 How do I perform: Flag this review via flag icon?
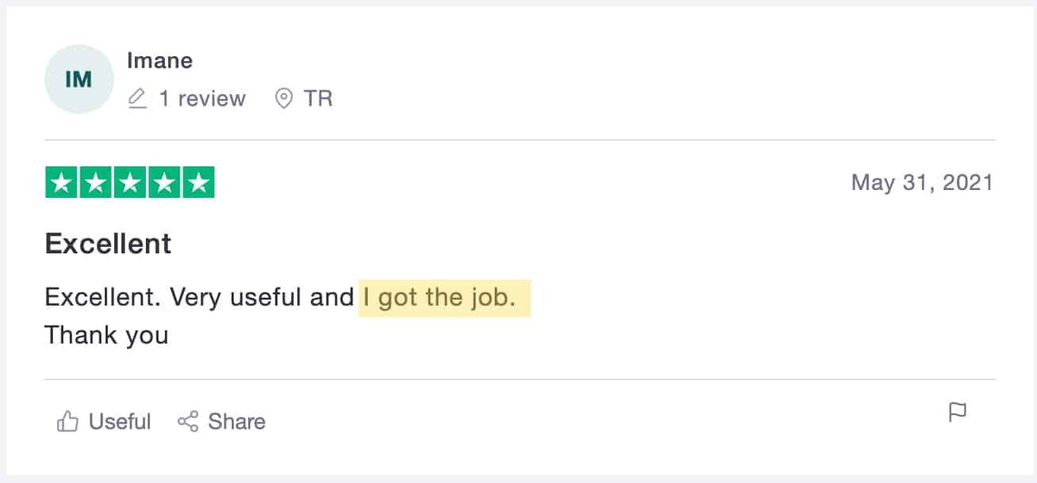958,413
